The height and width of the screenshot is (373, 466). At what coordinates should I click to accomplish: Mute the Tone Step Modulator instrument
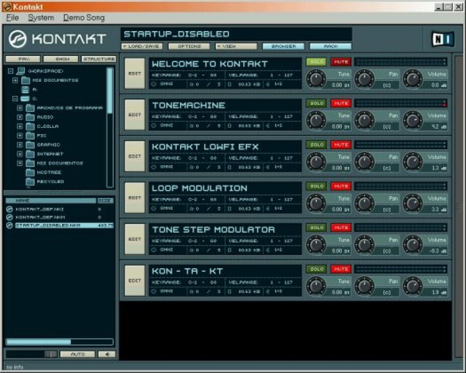click(x=341, y=228)
